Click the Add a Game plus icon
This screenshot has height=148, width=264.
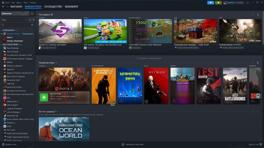click(x=3, y=144)
